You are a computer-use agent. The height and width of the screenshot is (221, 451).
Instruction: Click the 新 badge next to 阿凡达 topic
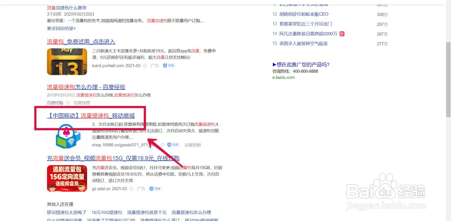[342, 34]
